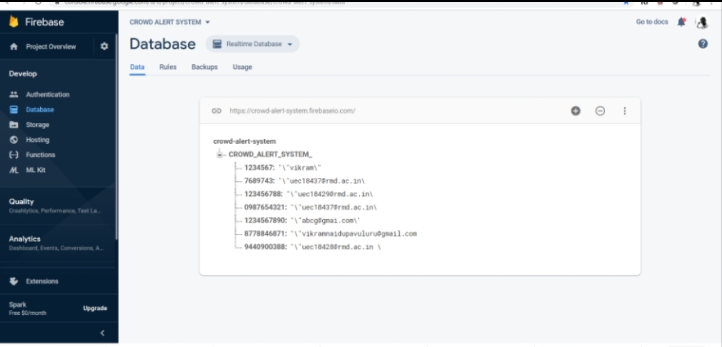Click the Authentication people icon
Image resolution: width=722 pixels, height=347 pixels.
[x=14, y=94]
